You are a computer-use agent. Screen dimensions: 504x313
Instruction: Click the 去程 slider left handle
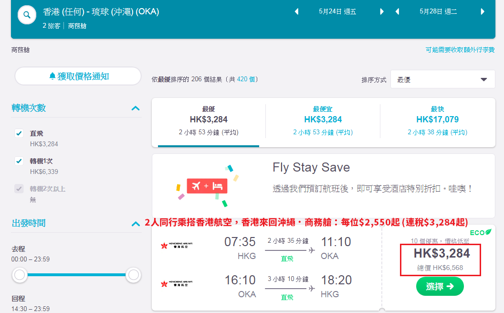pyautogui.click(x=20, y=275)
